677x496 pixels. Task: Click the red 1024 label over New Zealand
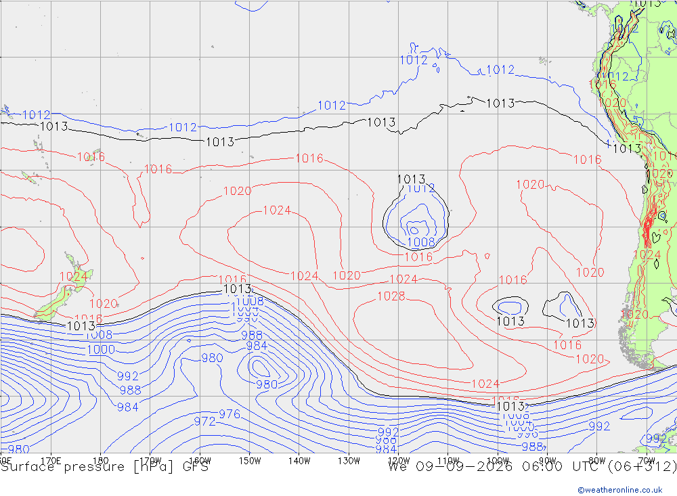pyautogui.click(x=73, y=276)
